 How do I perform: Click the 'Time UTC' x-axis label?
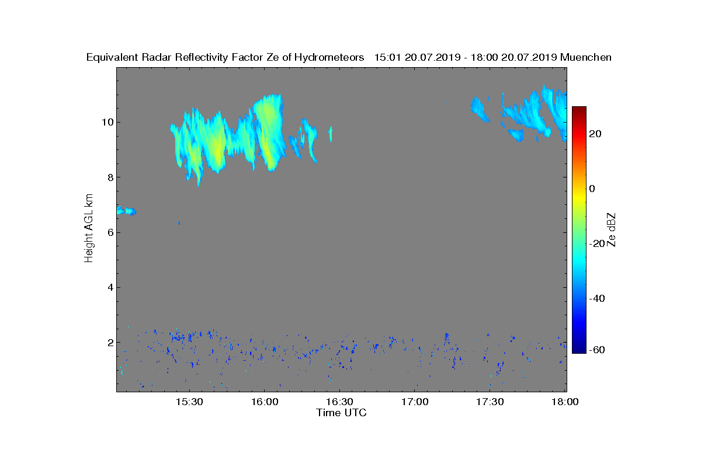pyautogui.click(x=342, y=413)
